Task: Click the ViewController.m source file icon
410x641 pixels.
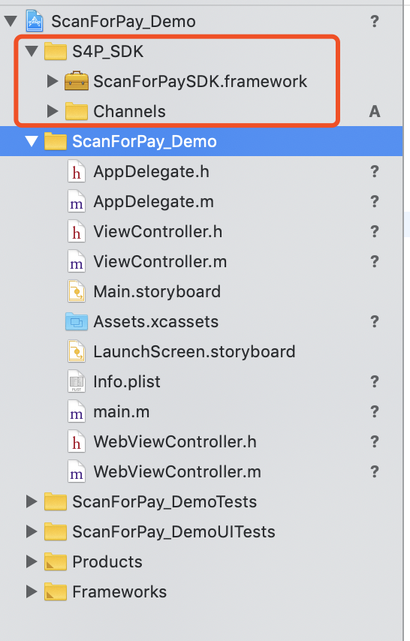Action: click(x=76, y=262)
